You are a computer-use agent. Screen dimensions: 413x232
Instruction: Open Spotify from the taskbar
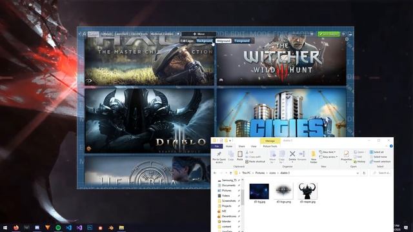pos(58,227)
